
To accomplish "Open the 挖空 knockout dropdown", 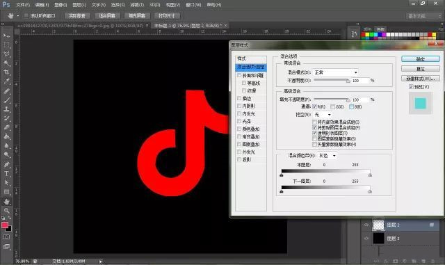I will pyautogui.click(x=323, y=115).
